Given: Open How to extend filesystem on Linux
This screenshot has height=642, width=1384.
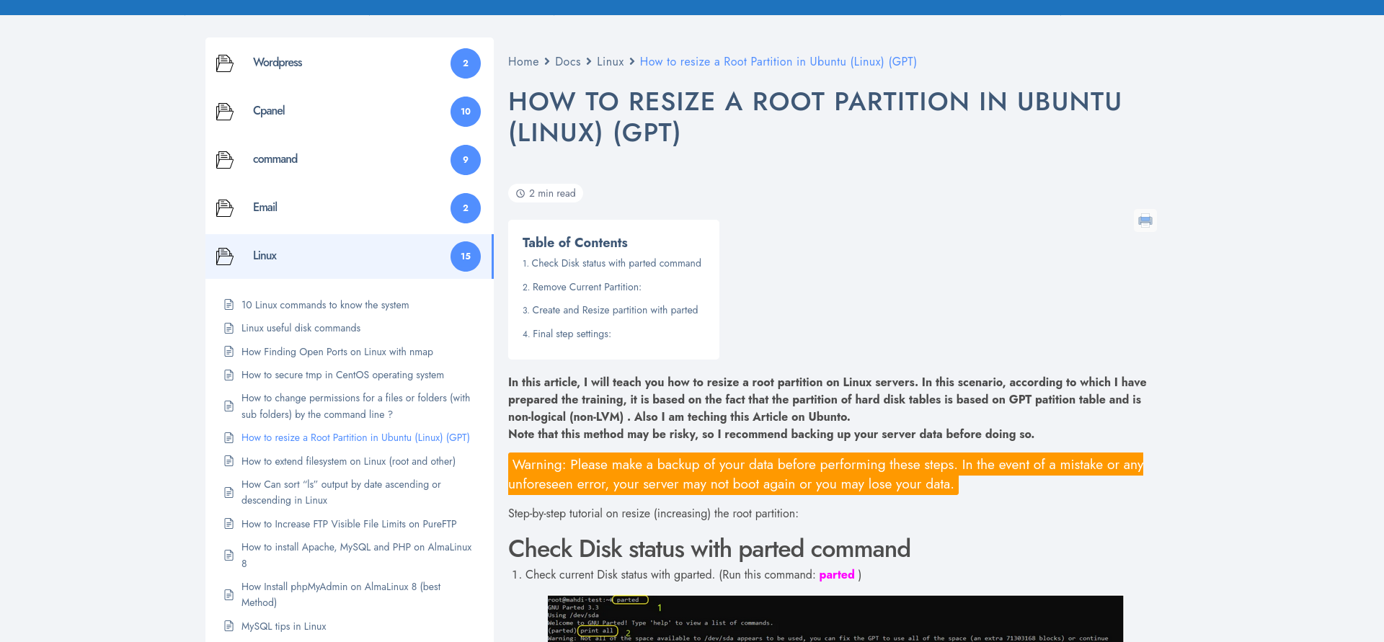Looking at the screenshot, I should point(348,462).
